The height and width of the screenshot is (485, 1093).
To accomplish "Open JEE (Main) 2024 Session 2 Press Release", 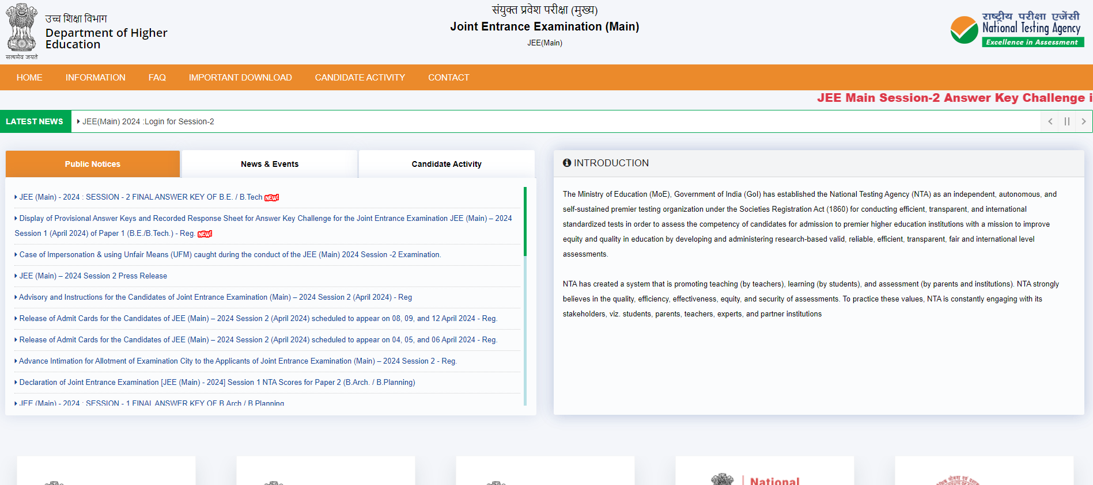I will coord(93,276).
